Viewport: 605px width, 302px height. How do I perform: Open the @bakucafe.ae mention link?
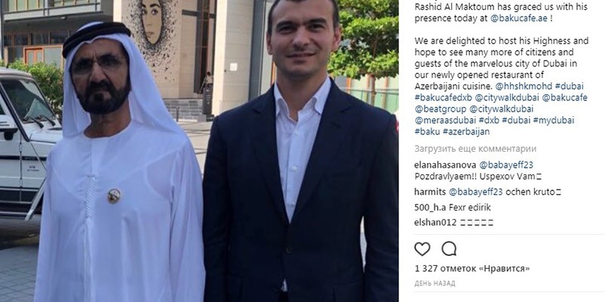pos(519,19)
